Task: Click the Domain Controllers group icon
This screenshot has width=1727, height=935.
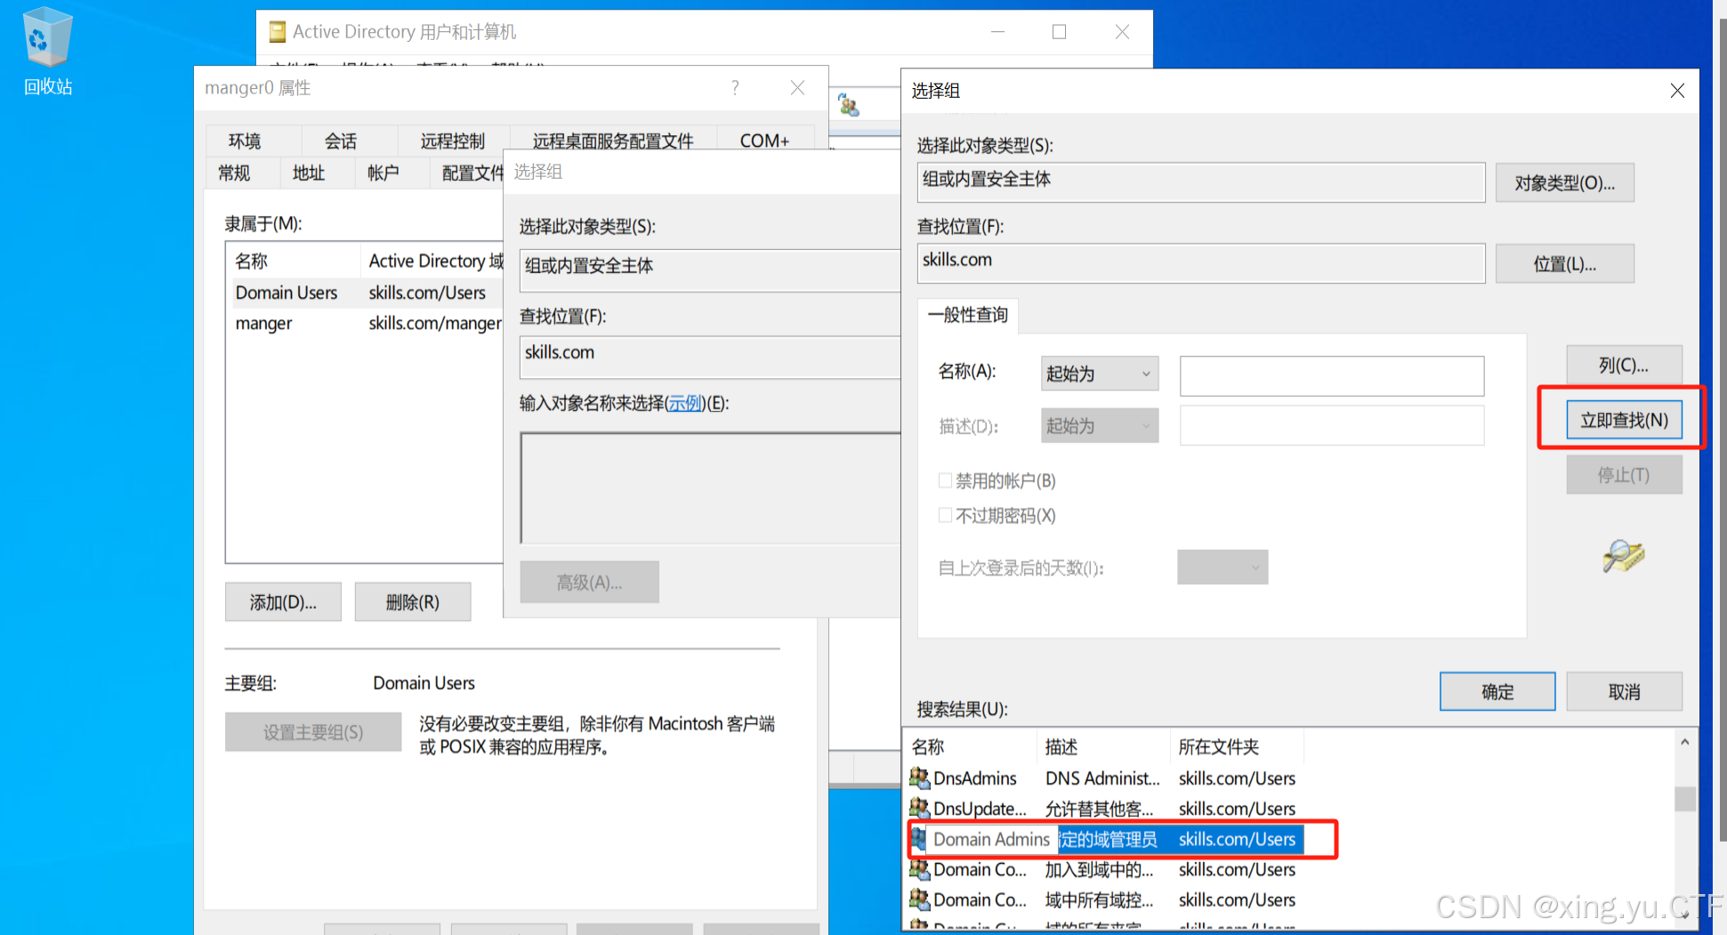Action: [919, 899]
